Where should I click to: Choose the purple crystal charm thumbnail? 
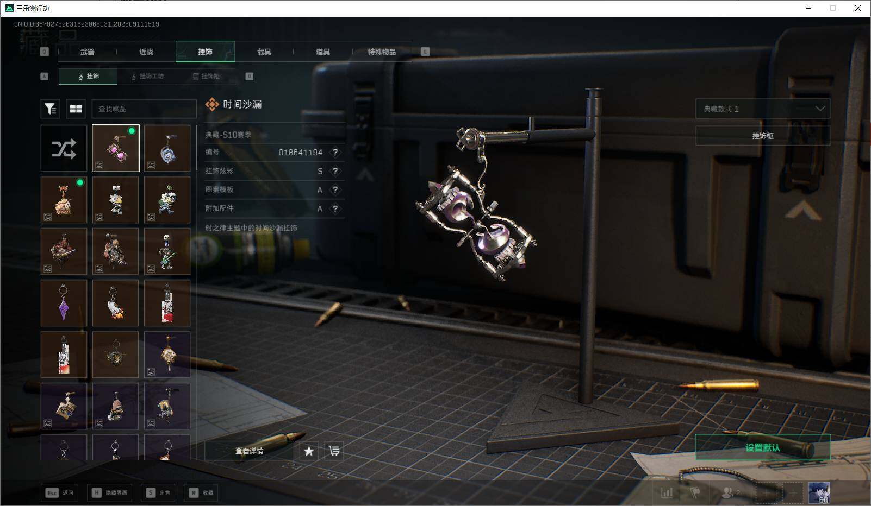coord(64,303)
